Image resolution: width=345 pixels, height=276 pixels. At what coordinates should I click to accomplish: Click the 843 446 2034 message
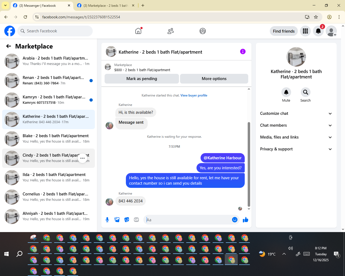(130, 201)
